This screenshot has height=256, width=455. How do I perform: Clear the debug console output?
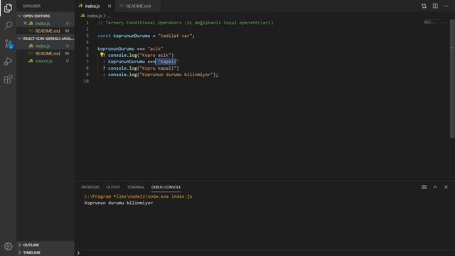(424, 187)
